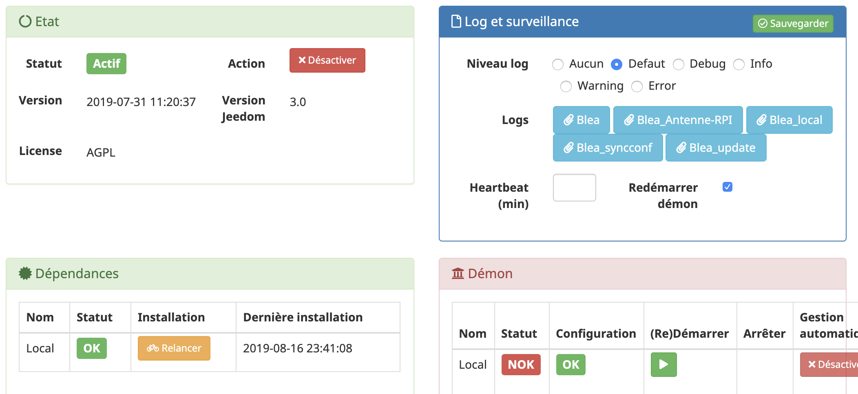
Task: Select the Aucun log level
Action: click(557, 64)
